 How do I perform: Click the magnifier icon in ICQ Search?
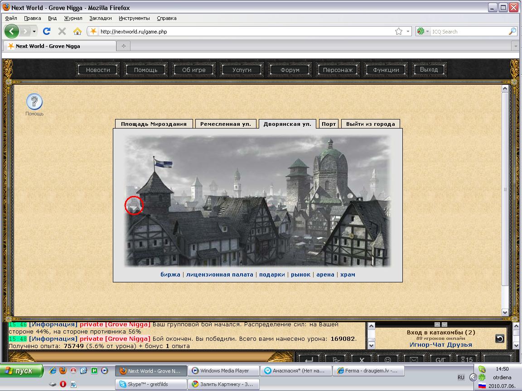tap(512, 31)
